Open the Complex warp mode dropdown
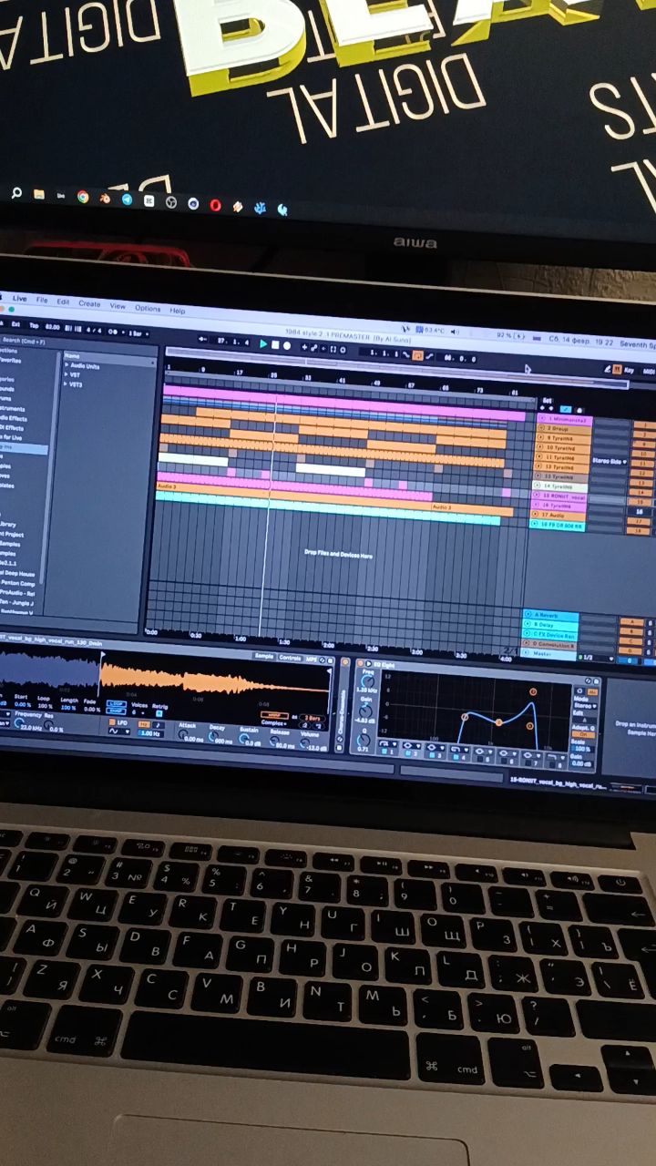The image size is (656, 1166). point(273,723)
